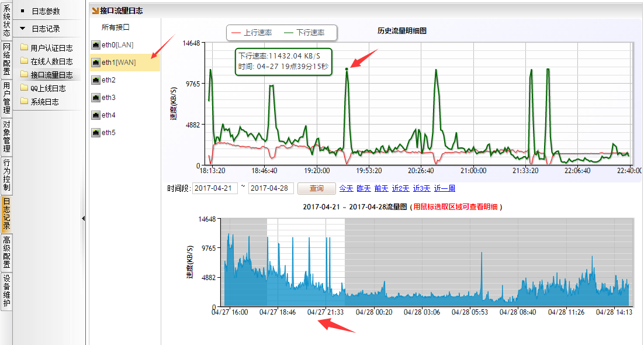Click the 近一周 quick range link
The height and width of the screenshot is (345, 644).
(444, 188)
